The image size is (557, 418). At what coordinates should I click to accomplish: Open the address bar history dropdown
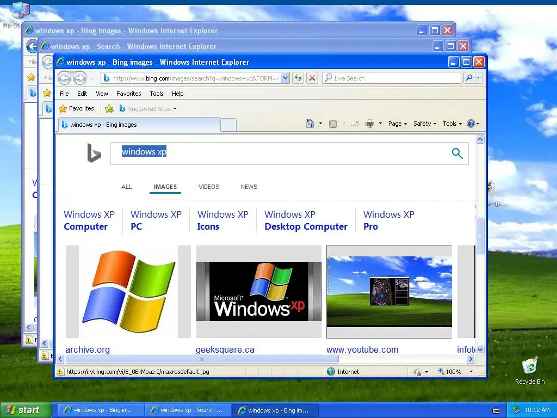point(285,78)
